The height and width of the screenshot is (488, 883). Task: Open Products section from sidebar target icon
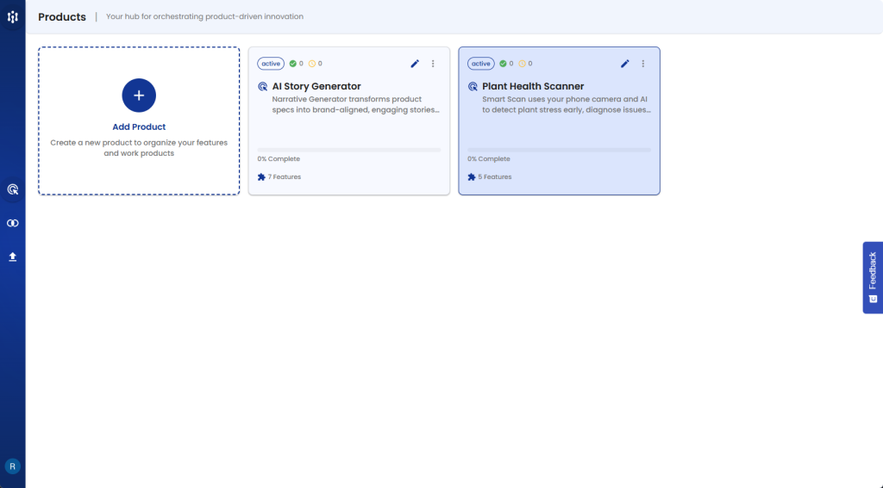(13, 189)
